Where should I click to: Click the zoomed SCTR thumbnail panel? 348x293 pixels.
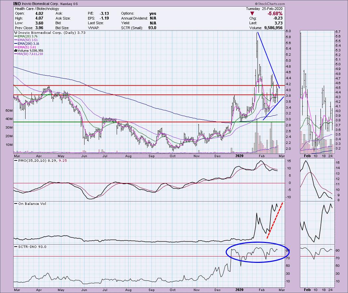tap(317, 266)
